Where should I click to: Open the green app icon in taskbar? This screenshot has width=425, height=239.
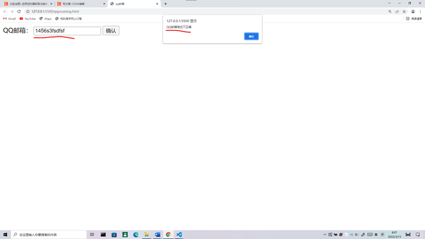pyautogui.click(x=125, y=235)
